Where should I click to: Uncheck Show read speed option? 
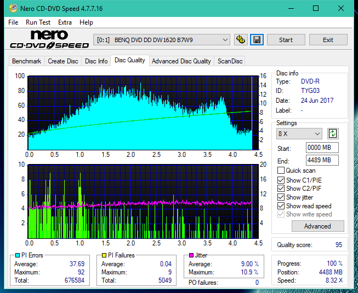click(281, 206)
